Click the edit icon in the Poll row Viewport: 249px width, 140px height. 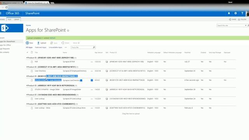(x=107, y=62)
